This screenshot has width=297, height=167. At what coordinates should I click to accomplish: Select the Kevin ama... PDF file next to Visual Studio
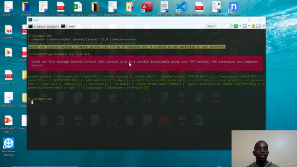[x=199, y=9]
